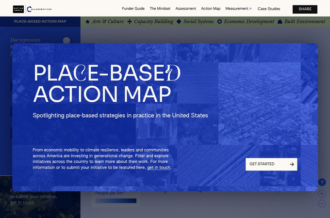330x218 pixels.
Task: Click the NationSwell logo
Action: click(18, 9)
